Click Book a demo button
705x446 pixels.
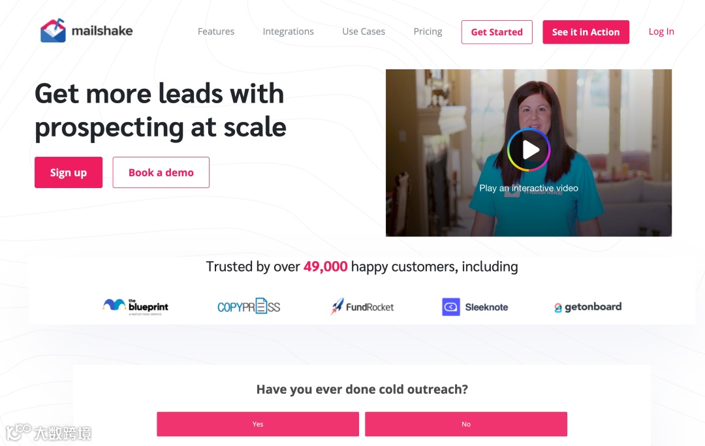161,172
